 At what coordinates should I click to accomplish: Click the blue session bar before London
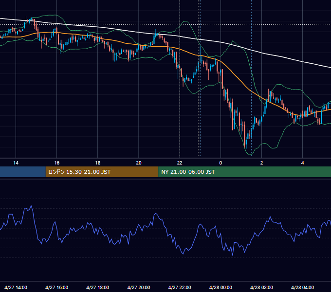(x=23, y=172)
